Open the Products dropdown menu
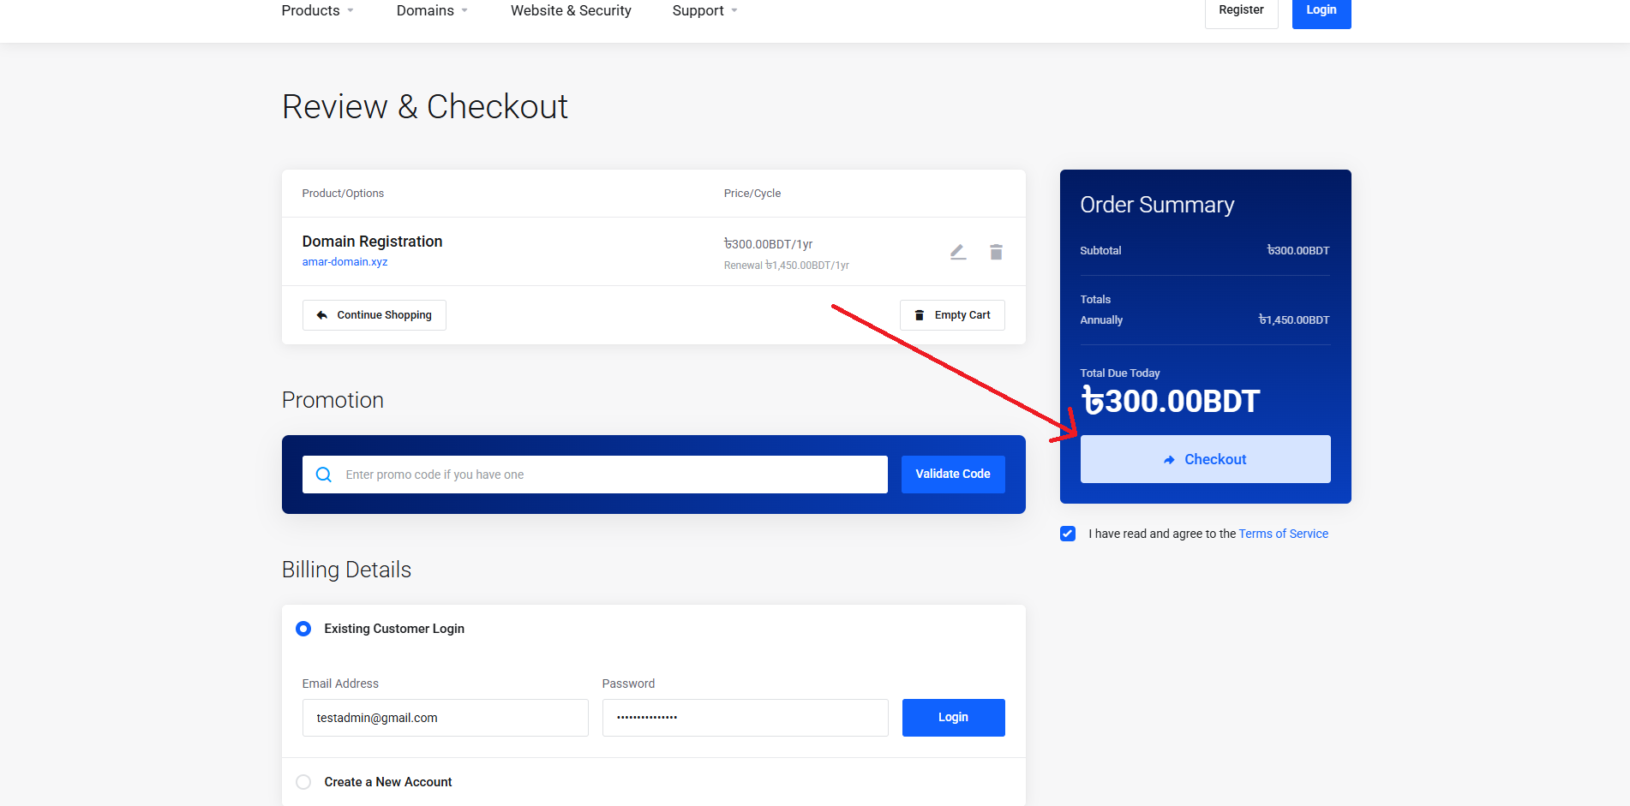The height and width of the screenshot is (806, 1630). click(x=317, y=10)
